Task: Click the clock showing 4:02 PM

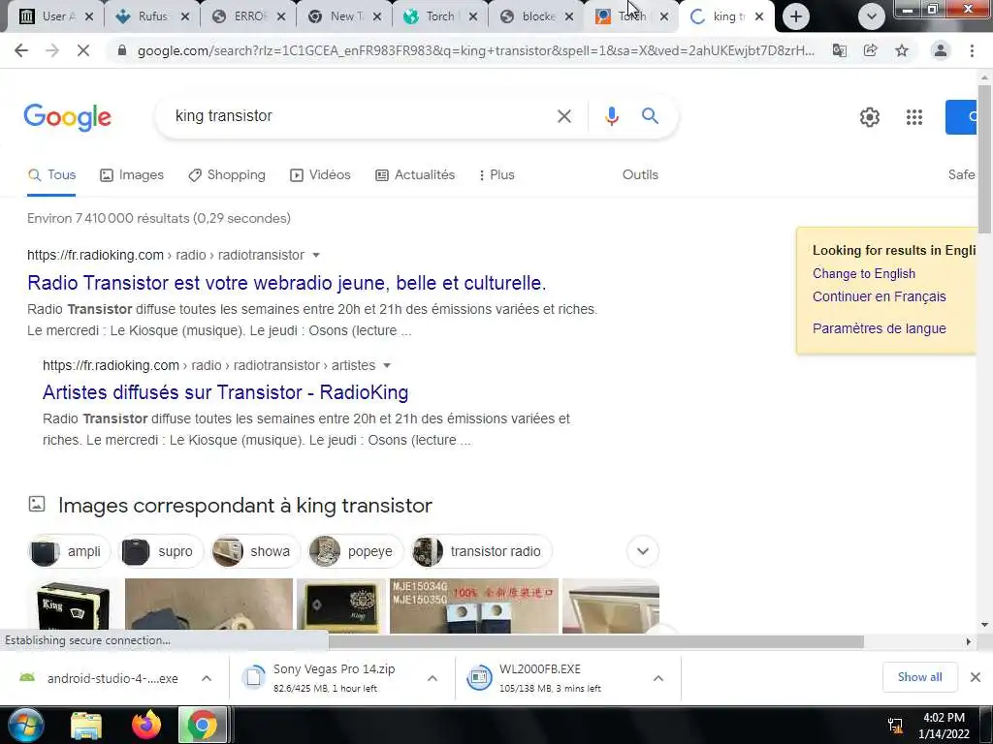Action: pos(944,718)
